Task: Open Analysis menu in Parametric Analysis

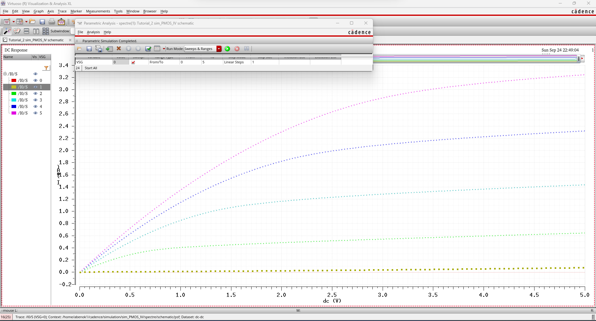Action: 93,32
